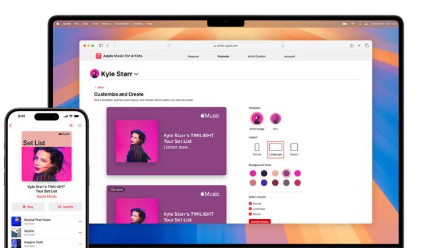This screenshot has height=248, width=441.
Task: Click the Kyle Starr artist avatar
Action: pos(94,74)
